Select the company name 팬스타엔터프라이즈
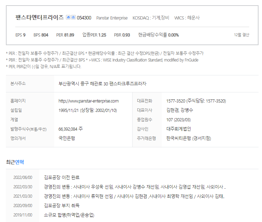This screenshot has width=262, height=222. 40,17
